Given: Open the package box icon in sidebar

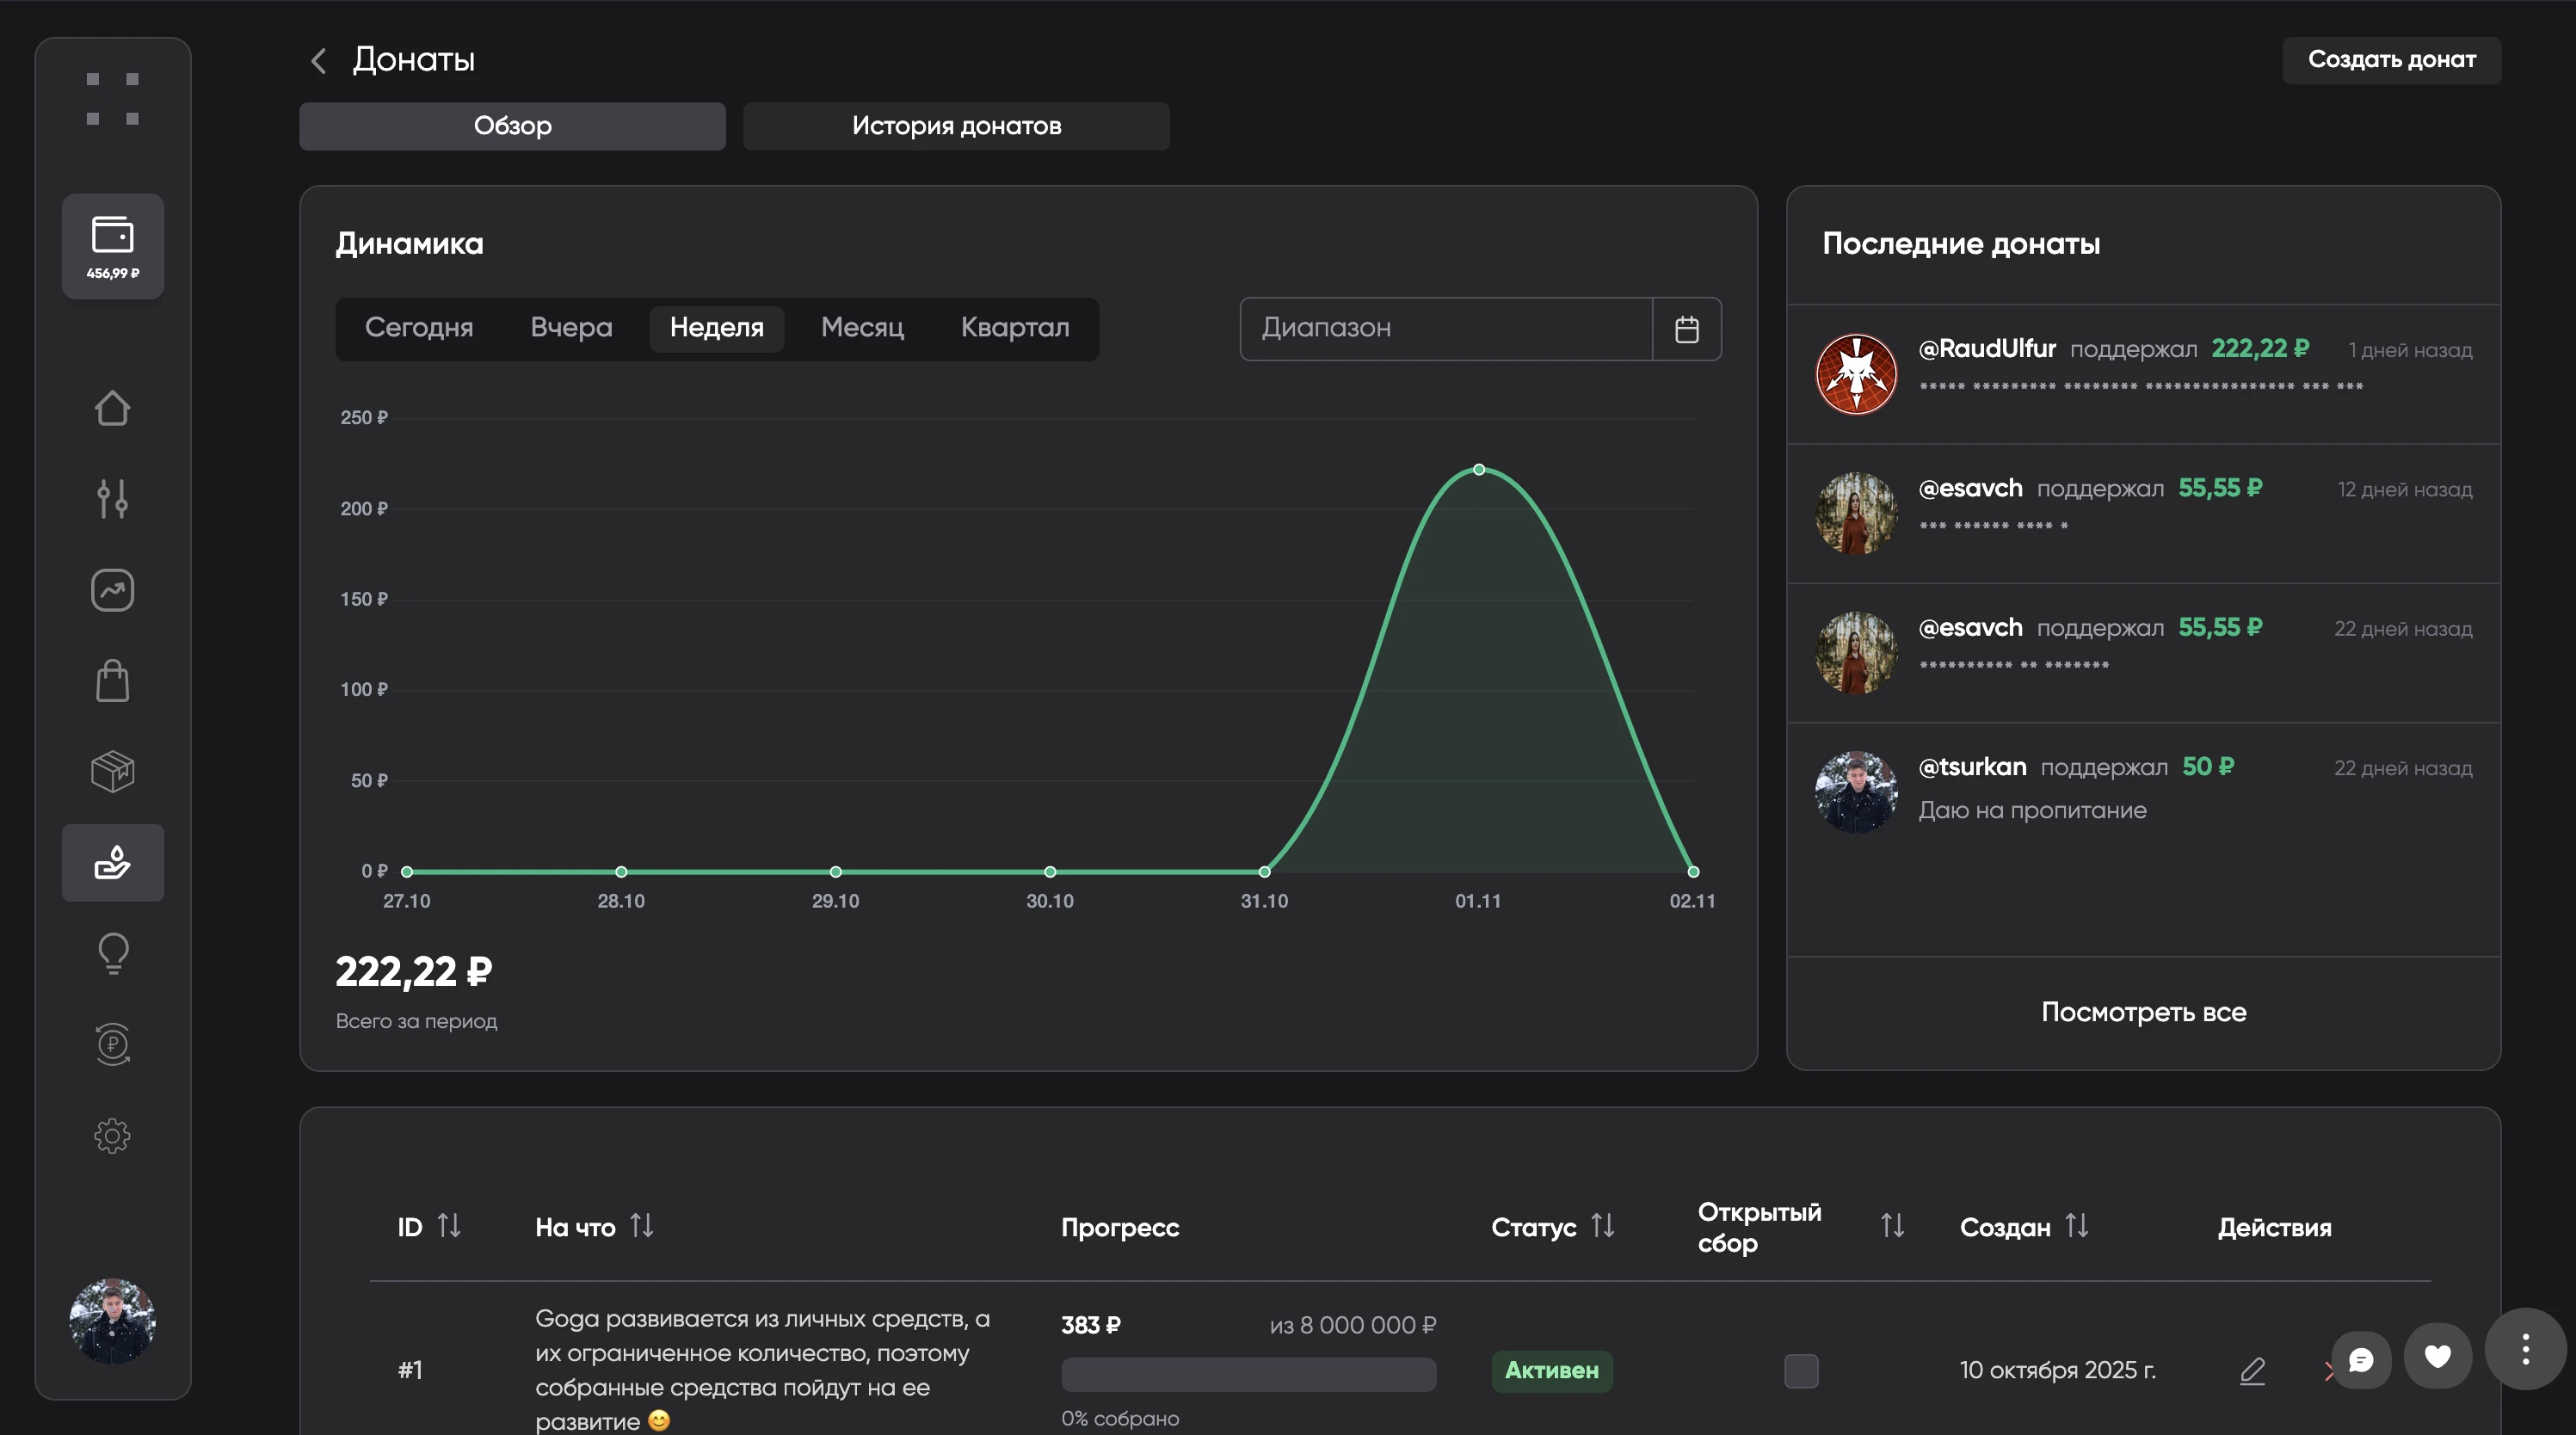Looking at the screenshot, I should click(x=112, y=771).
